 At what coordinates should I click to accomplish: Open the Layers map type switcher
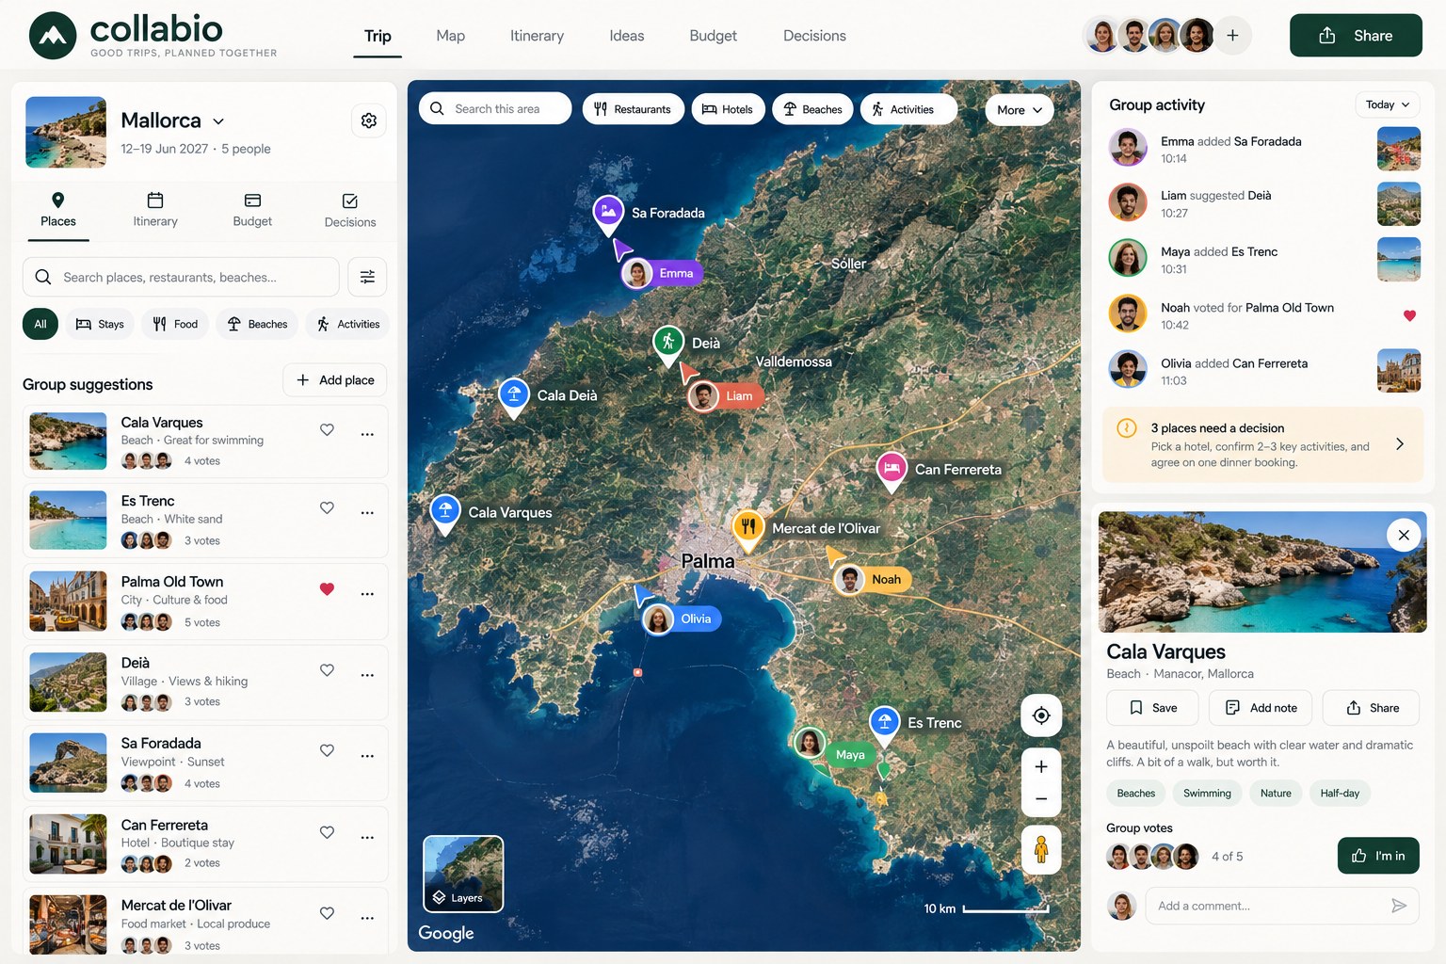tap(463, 874)
